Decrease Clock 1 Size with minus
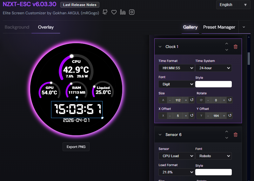Screen dimensions: 254x181 (170, 100)
